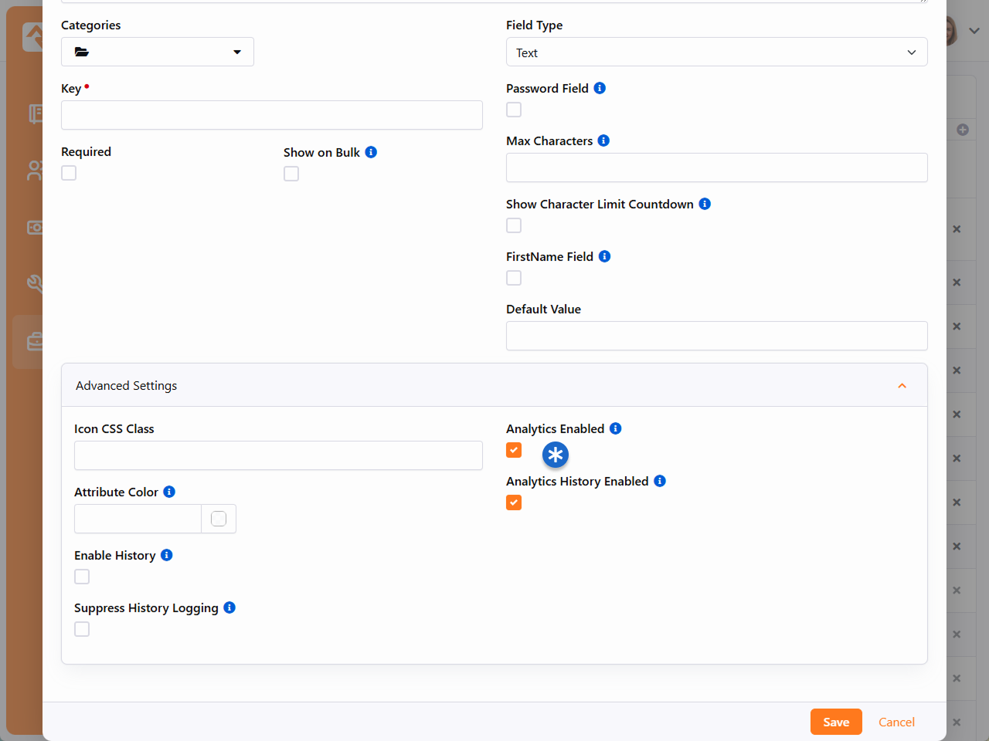The height and width of the screenshot is (741, 989).
Task: Click info icon next to FirstName Field
Action: point(604,256)
